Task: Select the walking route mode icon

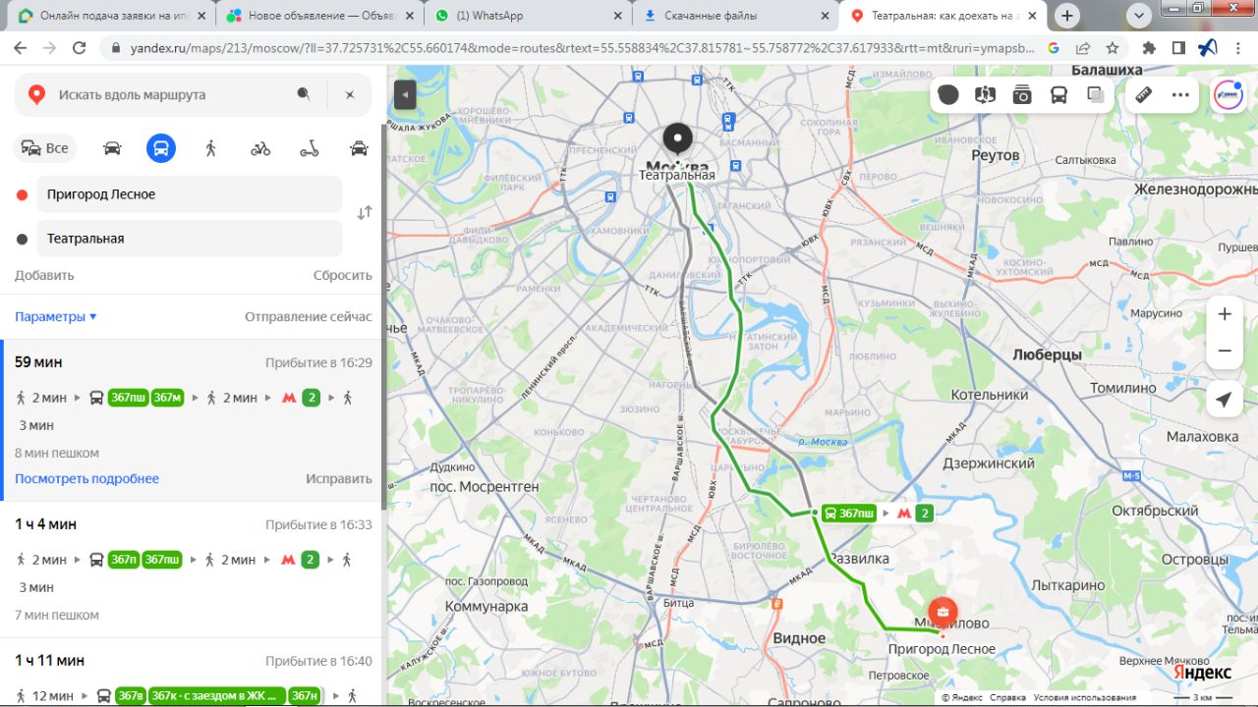Action: point(210,148)
